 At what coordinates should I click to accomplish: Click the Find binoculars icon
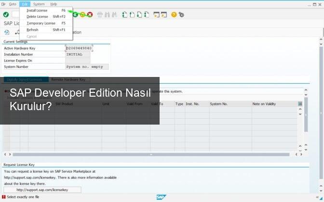click(108, 14)
